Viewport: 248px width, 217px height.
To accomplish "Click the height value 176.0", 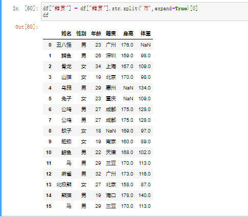I will 127,45.
